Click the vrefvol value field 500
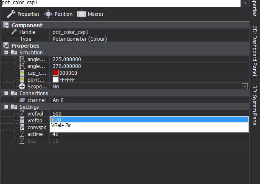This screenshot has height=184, width=260. coord(149,114)
